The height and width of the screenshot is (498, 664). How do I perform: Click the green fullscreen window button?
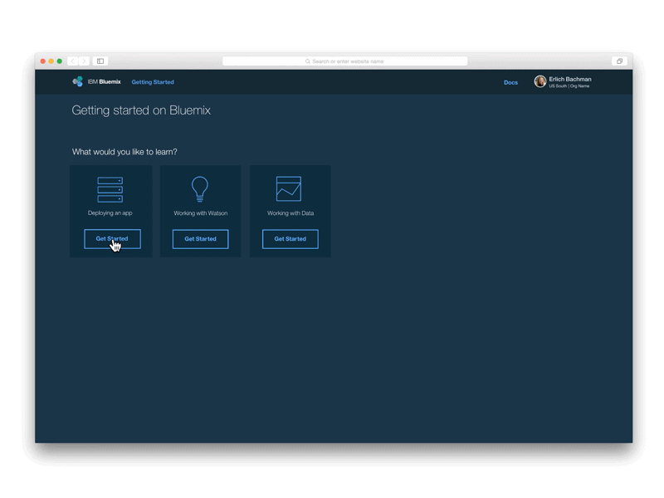[x=60, y=61]
